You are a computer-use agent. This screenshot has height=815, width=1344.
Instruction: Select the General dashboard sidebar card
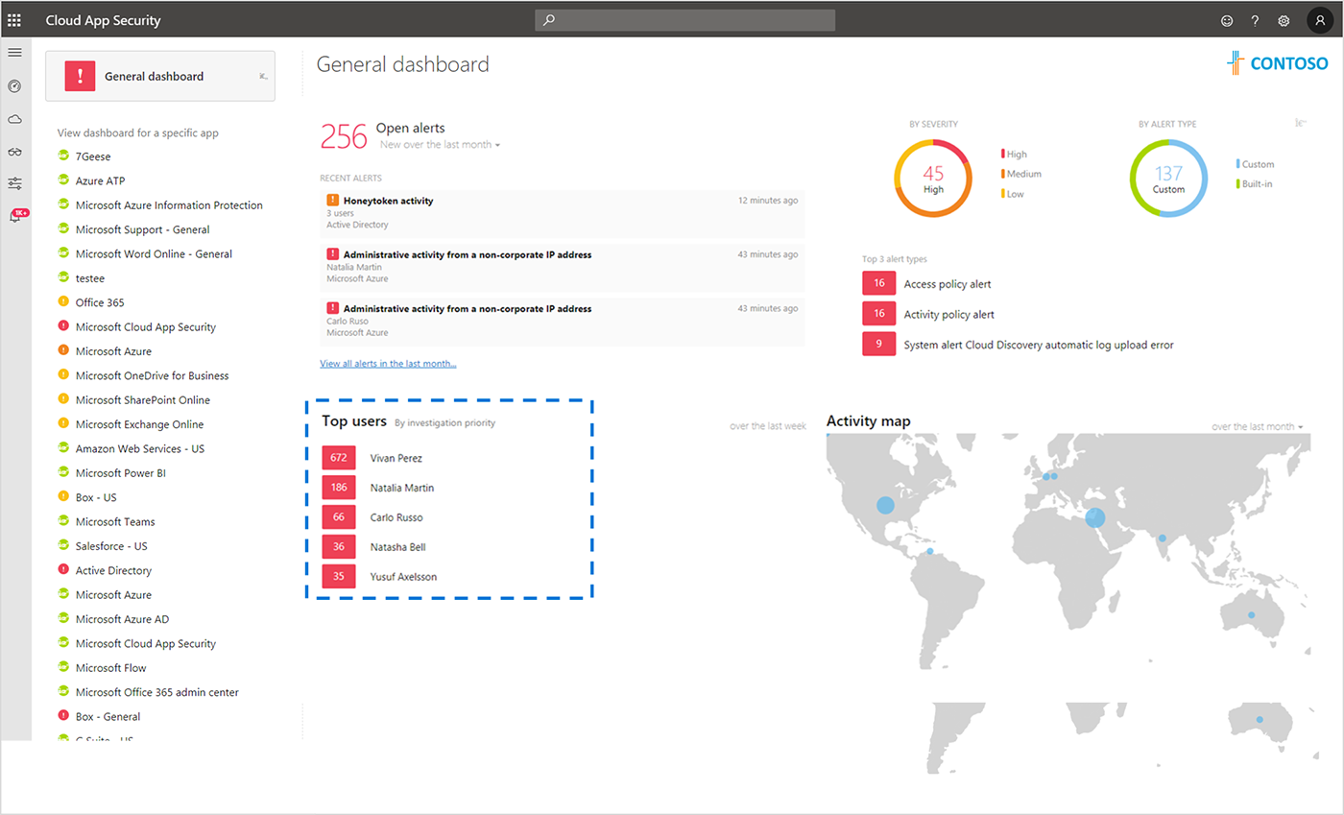coord(154,75)
